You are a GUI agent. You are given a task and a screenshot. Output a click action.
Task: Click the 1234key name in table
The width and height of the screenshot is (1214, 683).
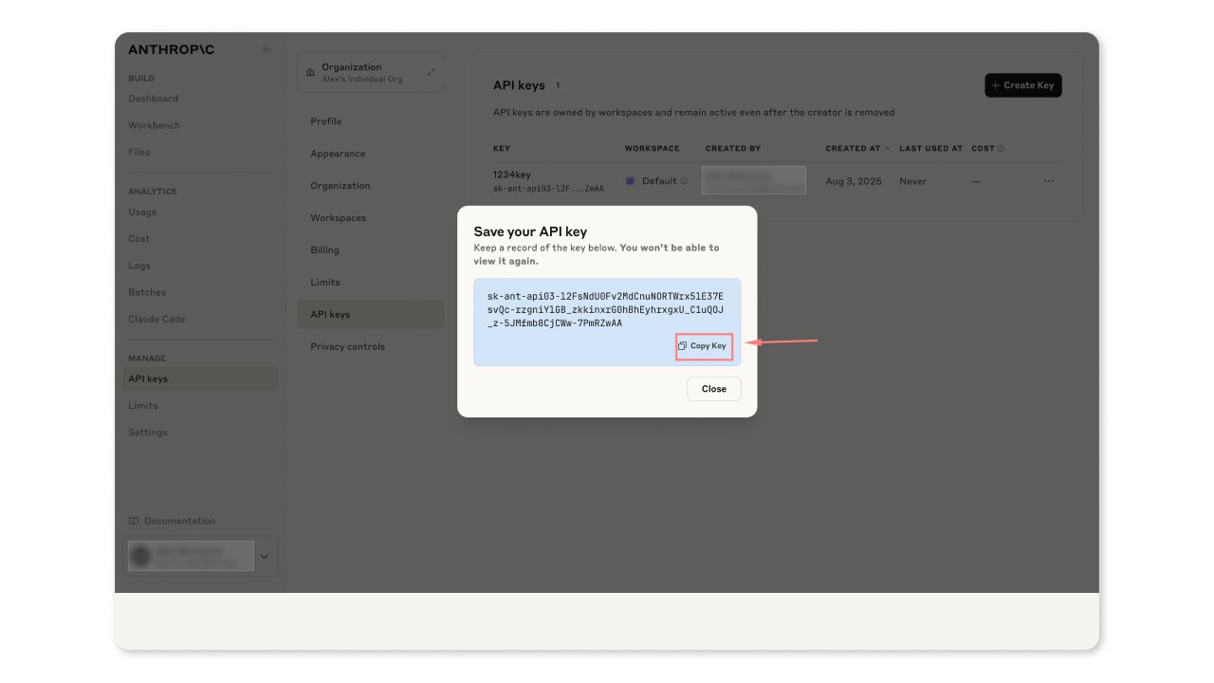pyautogui.click(x=512, y=175)
